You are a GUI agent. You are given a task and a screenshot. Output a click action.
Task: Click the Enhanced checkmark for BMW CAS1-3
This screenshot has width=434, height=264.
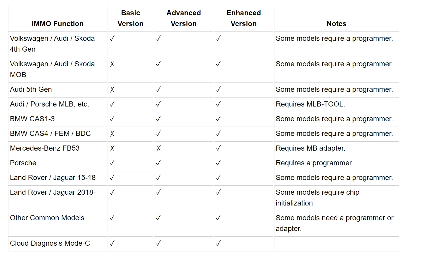click(x=218, y=119)
